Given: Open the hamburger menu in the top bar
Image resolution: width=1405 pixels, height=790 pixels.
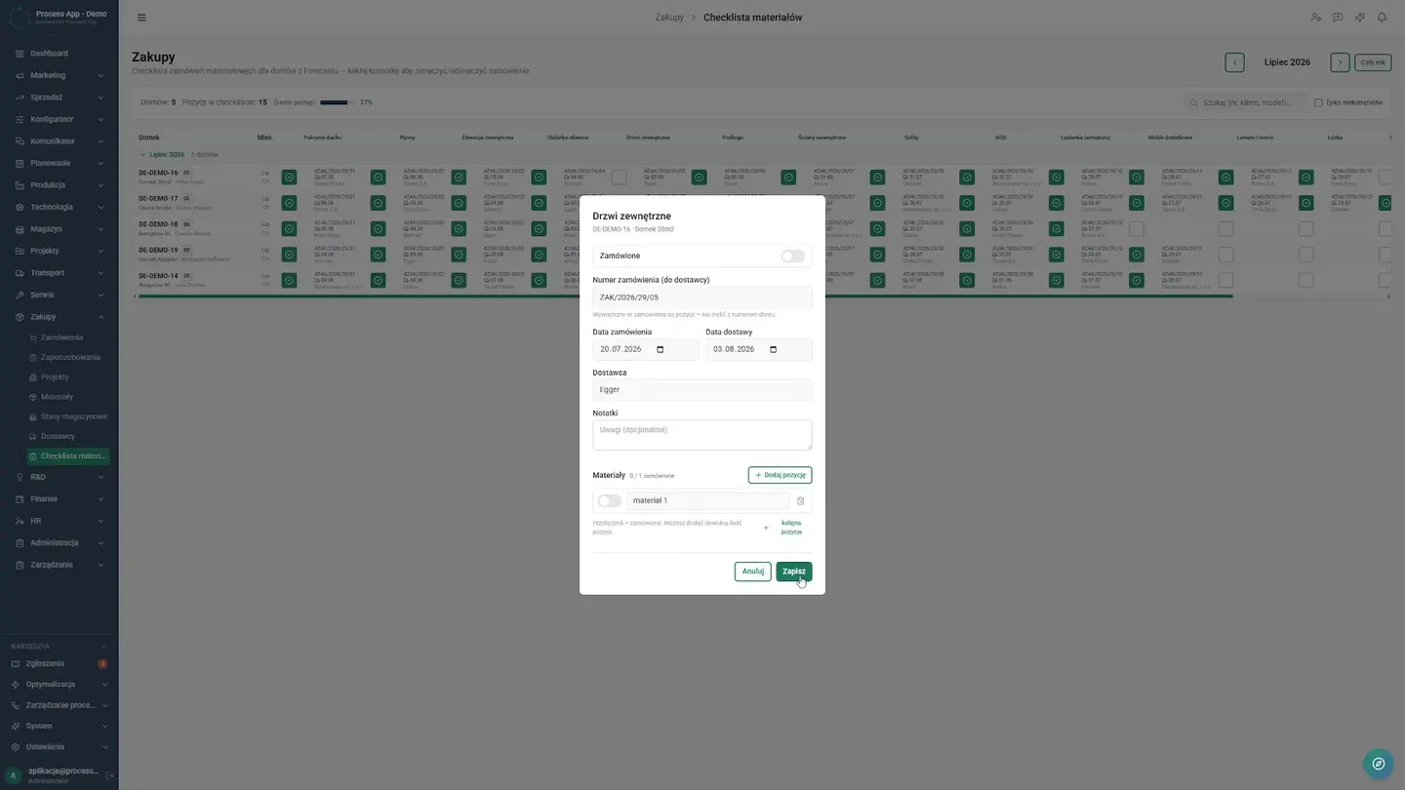Looking at the screenshot, I should 141,18.
